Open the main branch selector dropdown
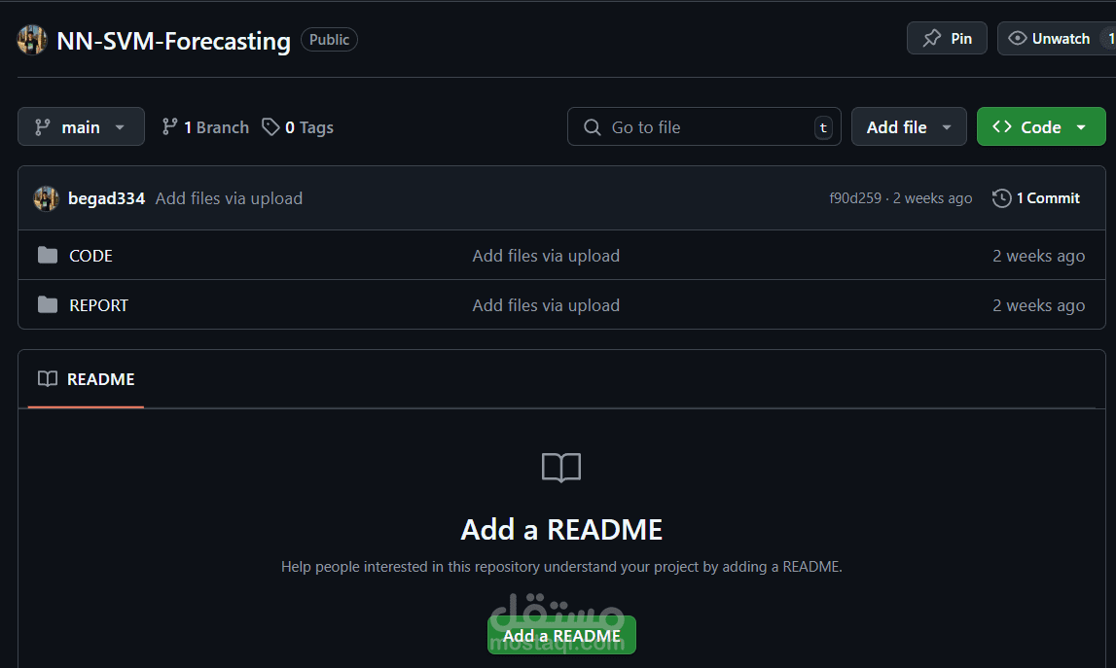 pyautogui.click(x=81, y=126)
